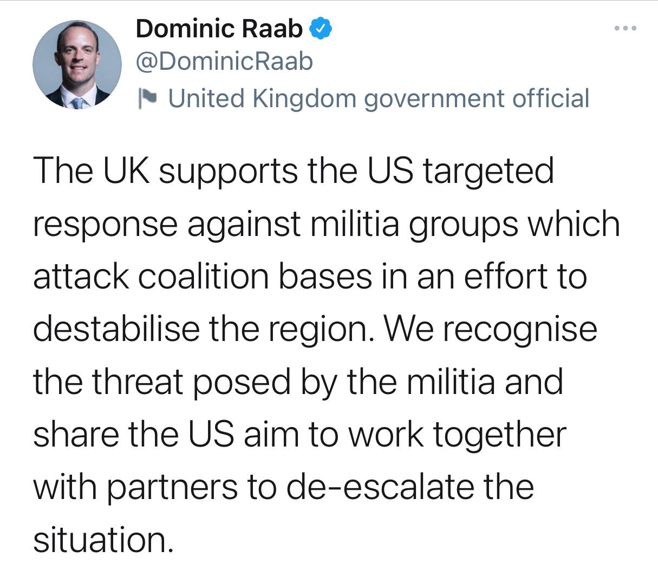
Task: Click the government flag icon
Action: [x=147, y=98]
